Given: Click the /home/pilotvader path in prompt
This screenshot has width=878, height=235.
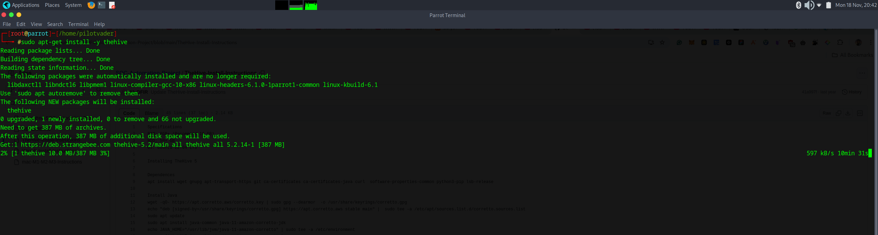Looking at the screenshot, I should coord(86,34).
